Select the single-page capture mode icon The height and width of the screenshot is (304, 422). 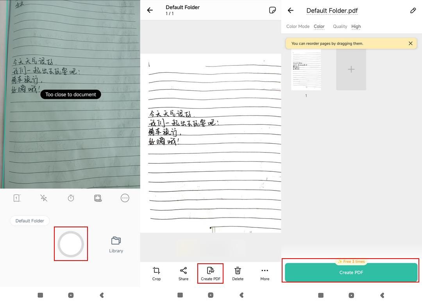[16, 198]
